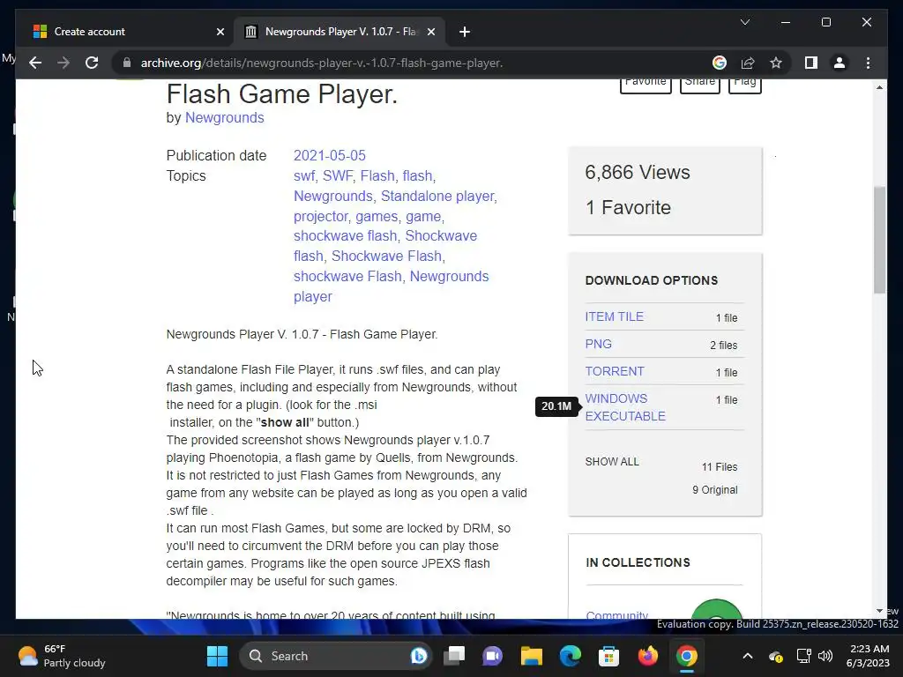903x677 pixels.
Task: Open Teams Chat taskbar icon
Action: [492, 656]
